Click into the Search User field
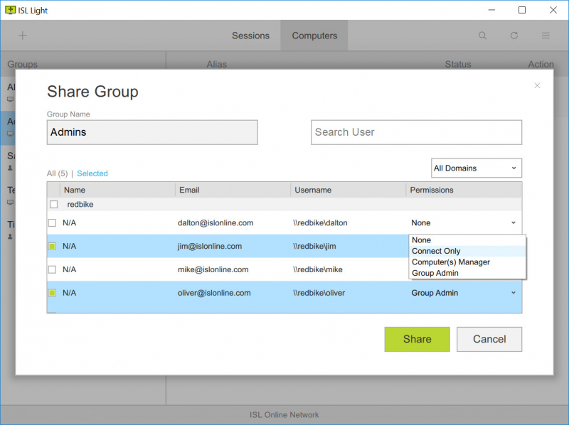 (416, 132)
